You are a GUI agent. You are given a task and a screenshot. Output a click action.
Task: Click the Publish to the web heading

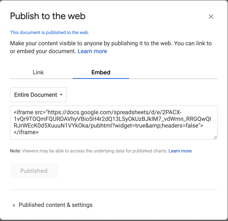coord(48,16)
